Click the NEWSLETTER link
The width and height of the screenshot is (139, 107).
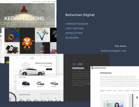point(74,33)
